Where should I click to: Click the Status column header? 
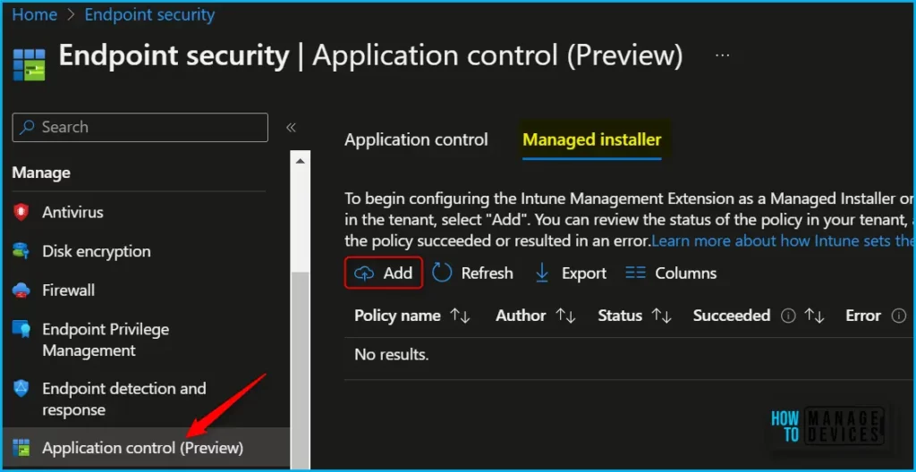pyautogui.click(x=620, y=316)
